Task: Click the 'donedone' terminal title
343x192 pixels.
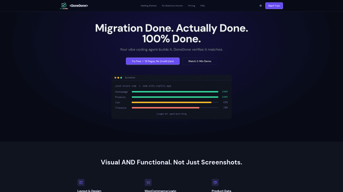Action: point(130,78)
